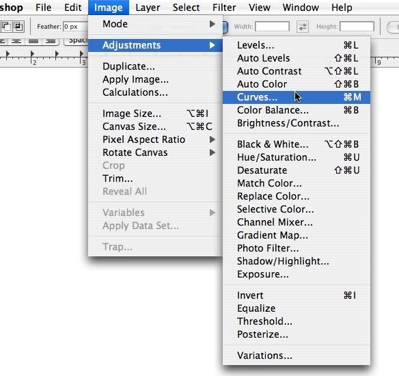Click the ruler tab marker near 2

[32, 54]
